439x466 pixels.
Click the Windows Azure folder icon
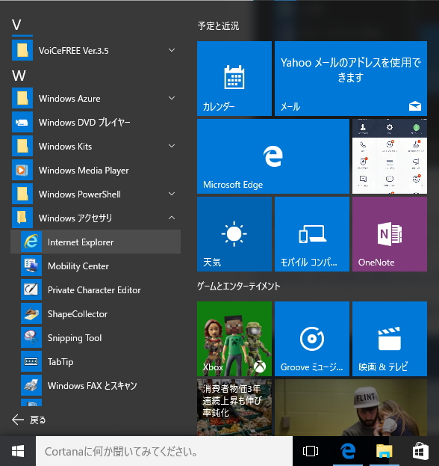22,98
